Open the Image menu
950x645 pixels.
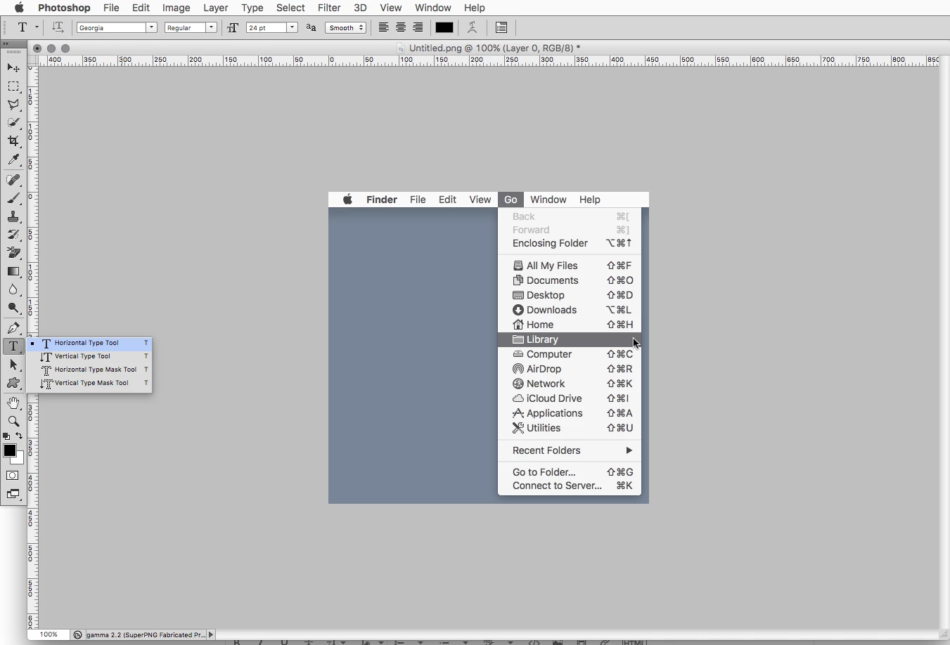point(176,8)
